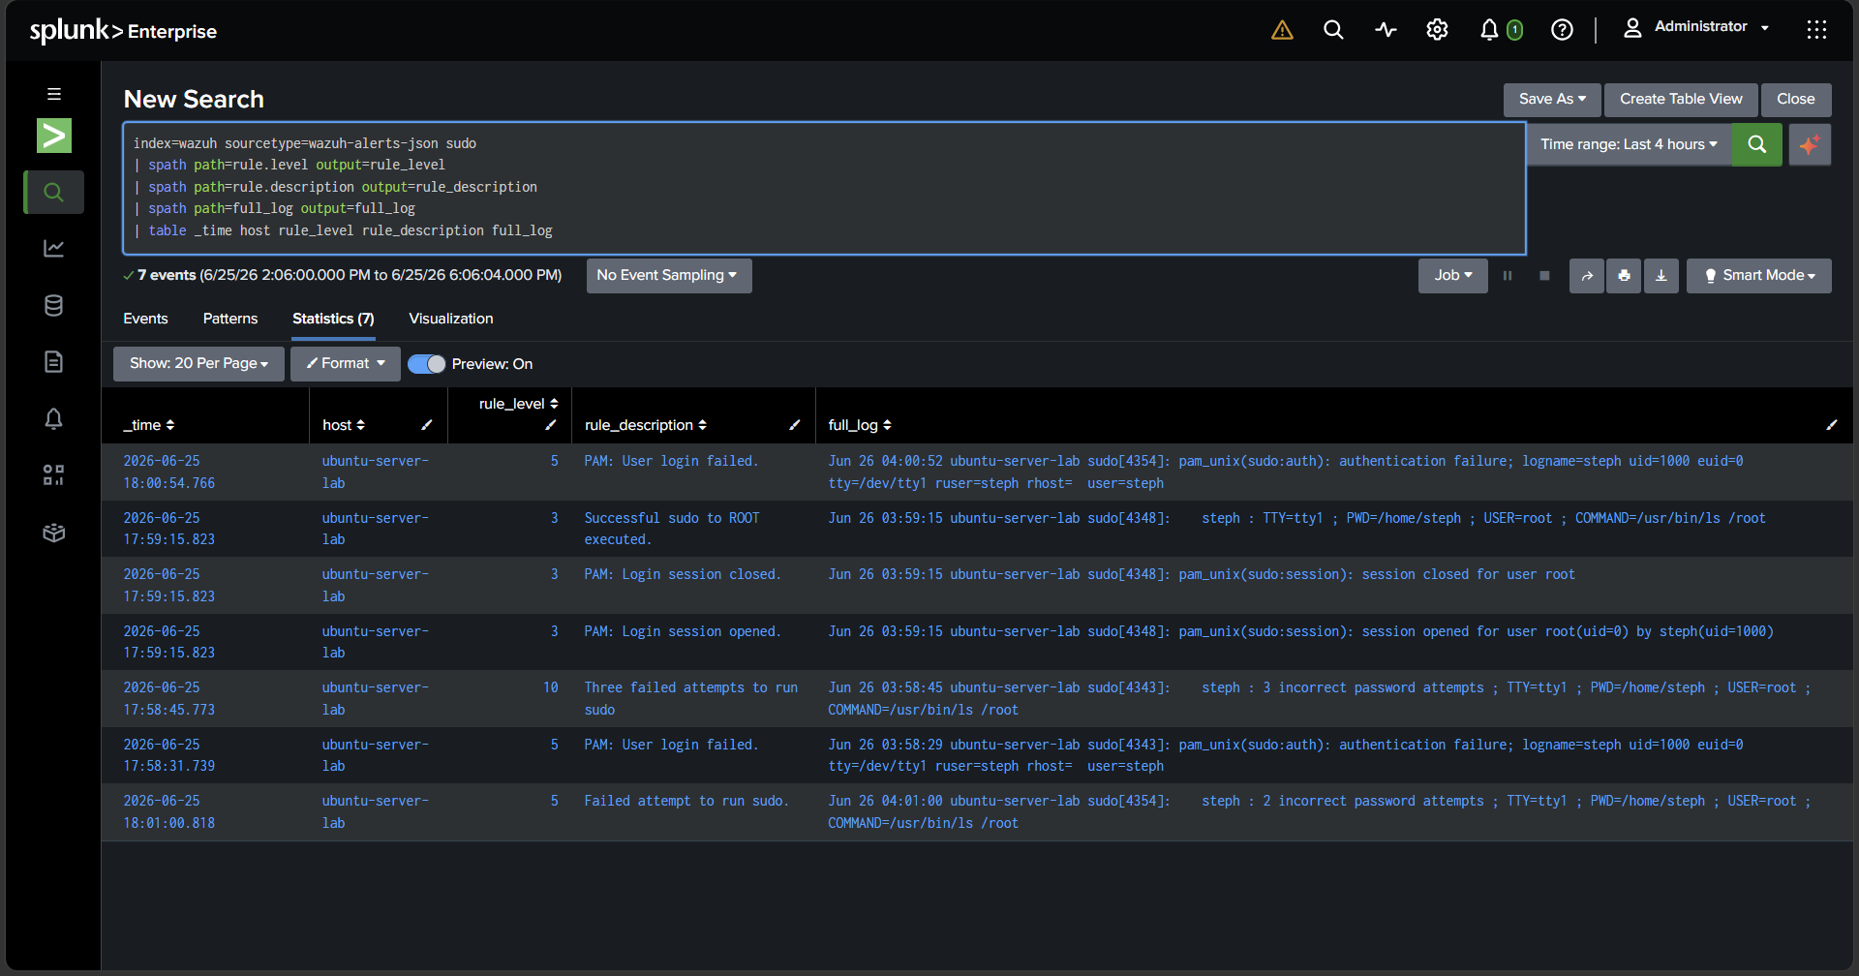Sort by full_log column header
The height and width of the screenshot is (976, 1859).
pyautogui.click(x=860, y=425)
